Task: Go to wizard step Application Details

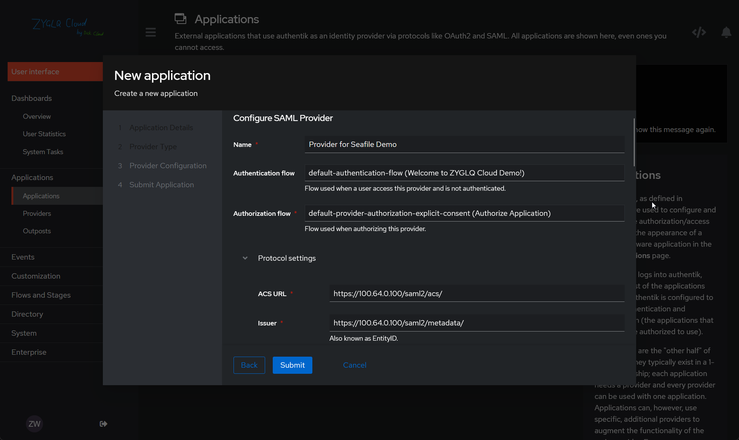Action: tap(161, 128)
